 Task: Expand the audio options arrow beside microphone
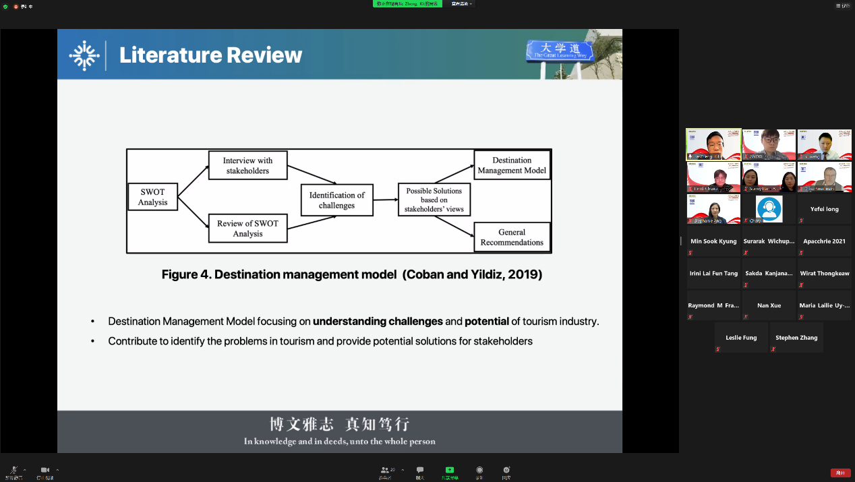[x=25, y=470]
